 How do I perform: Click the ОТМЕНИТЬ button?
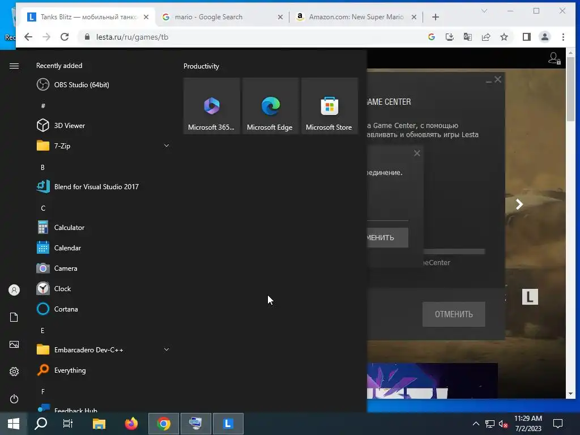[454, 314]
